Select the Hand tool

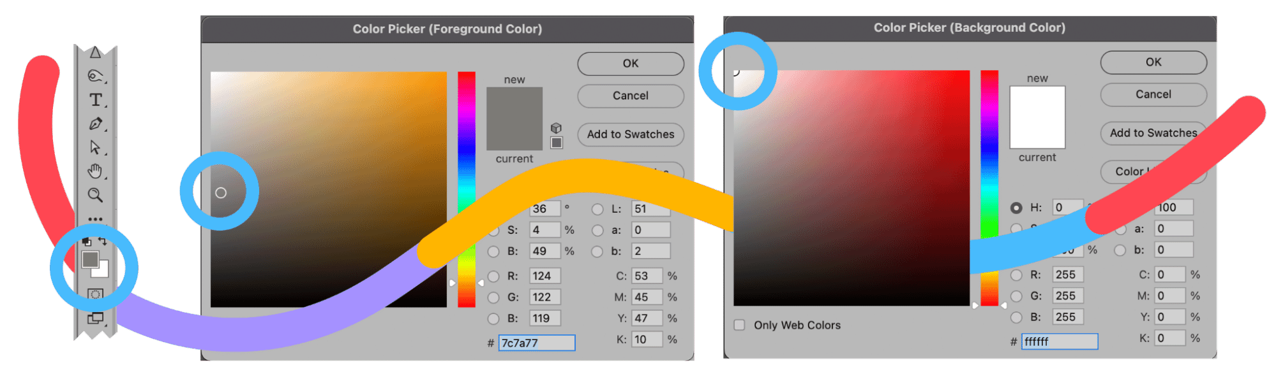click(x=95, y=171)
